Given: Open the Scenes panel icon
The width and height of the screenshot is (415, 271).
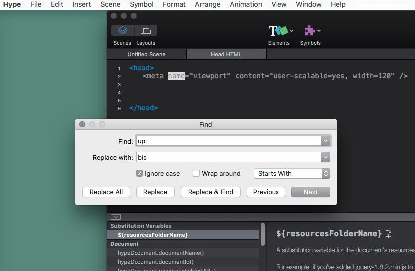Looking at the screenshot, I should point(122,30).
